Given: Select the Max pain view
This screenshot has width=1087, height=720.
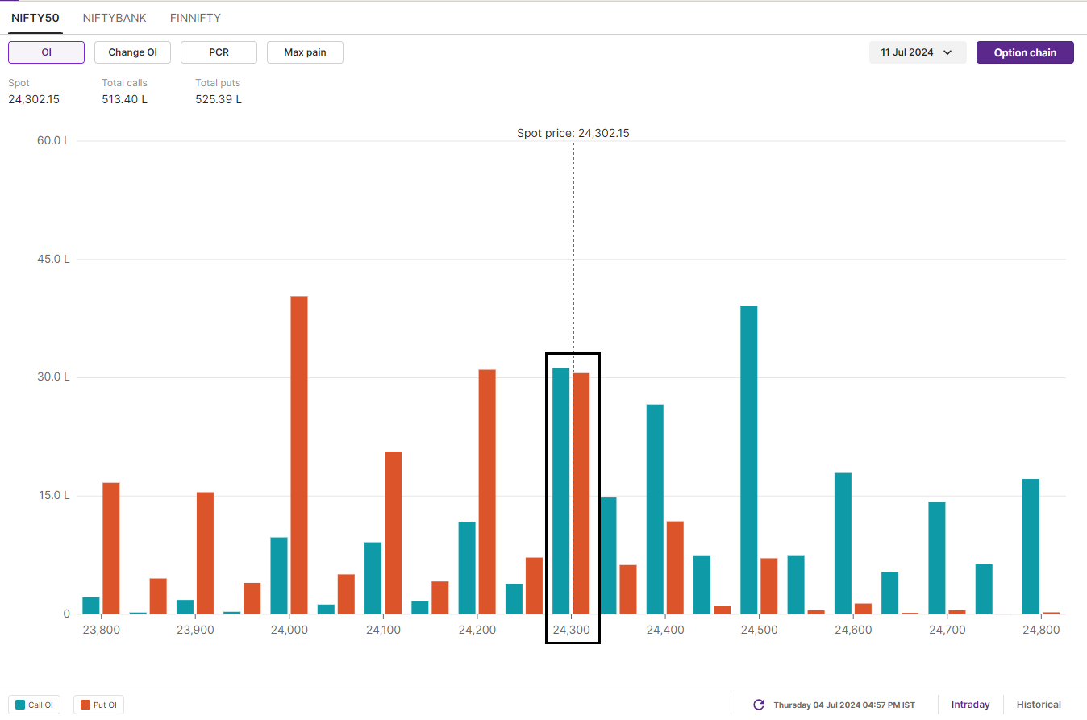Looking at the screenshot, I should 305,52.
